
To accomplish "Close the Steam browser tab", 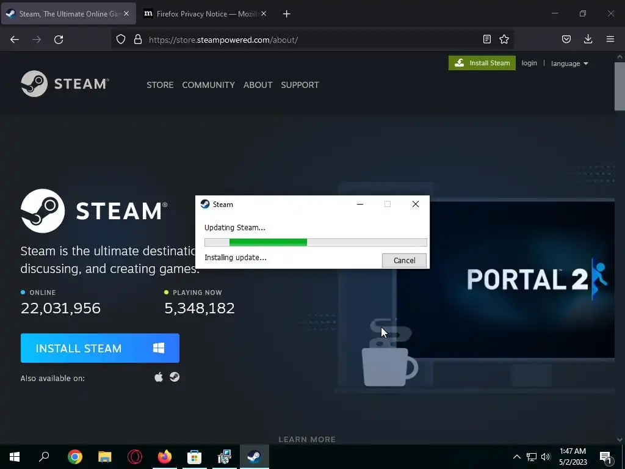I will (x=126, y=13).
